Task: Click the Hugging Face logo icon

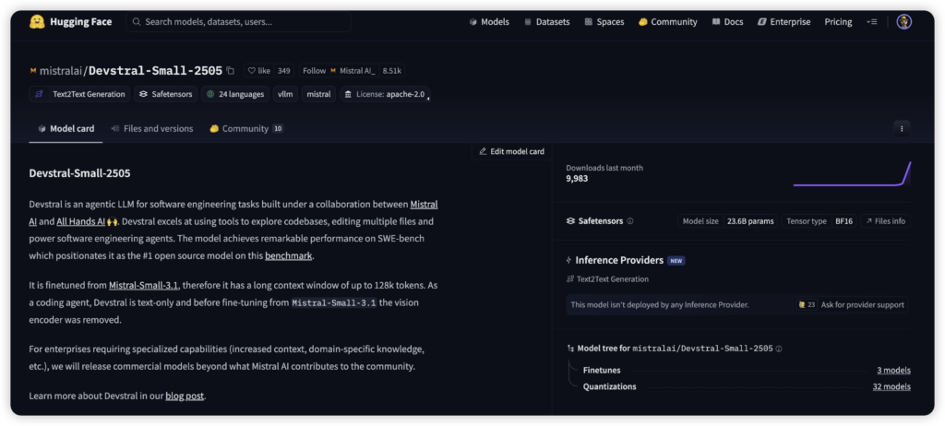Action: 37,22
